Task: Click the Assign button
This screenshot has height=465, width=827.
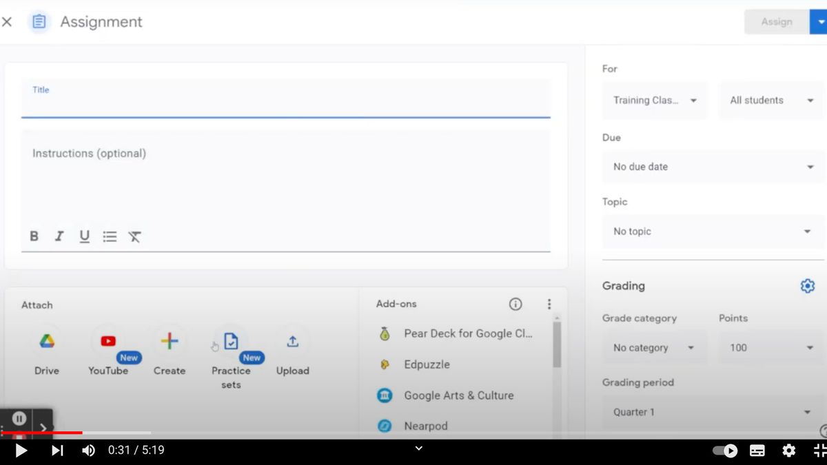Action: (777, 21)
